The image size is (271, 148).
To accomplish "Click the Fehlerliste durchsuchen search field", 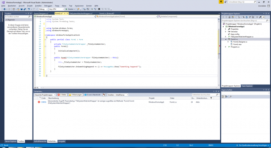I will pyautogui.click(x=205, y=95).
